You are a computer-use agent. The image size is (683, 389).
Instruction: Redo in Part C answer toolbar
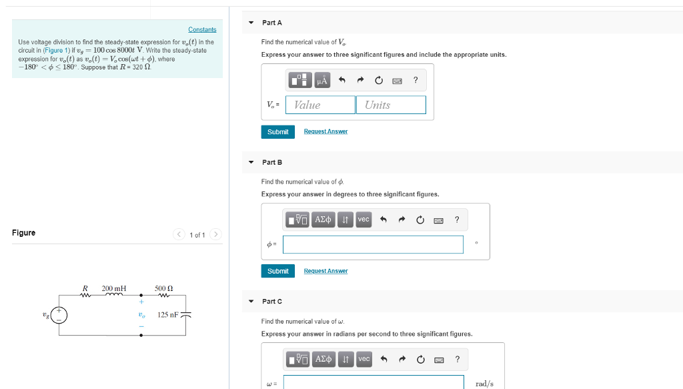coord(402,360)
